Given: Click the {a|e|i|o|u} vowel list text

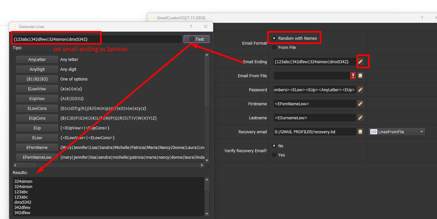Looking at the screenshot, I should point(71,89).
